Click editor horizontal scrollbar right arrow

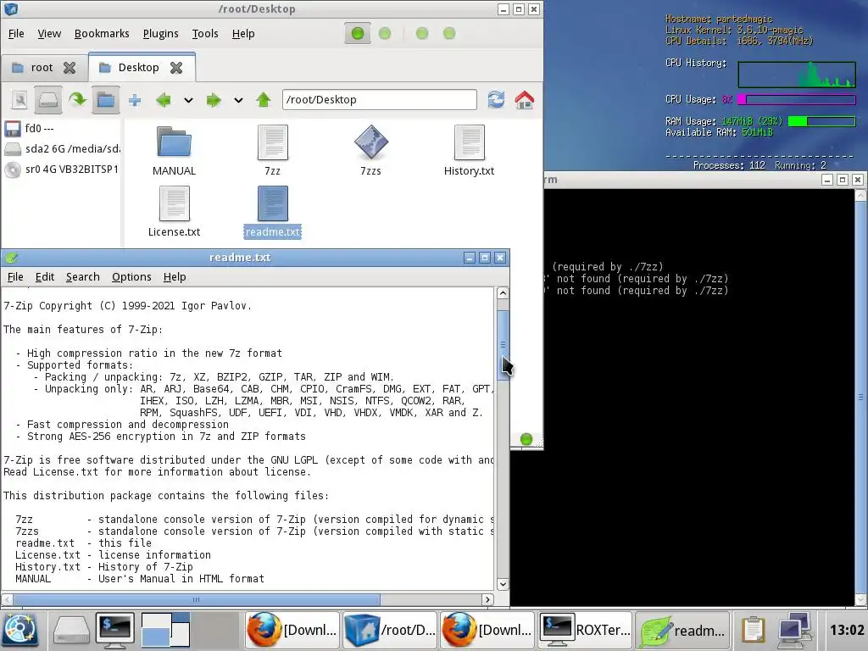(487, 599)
